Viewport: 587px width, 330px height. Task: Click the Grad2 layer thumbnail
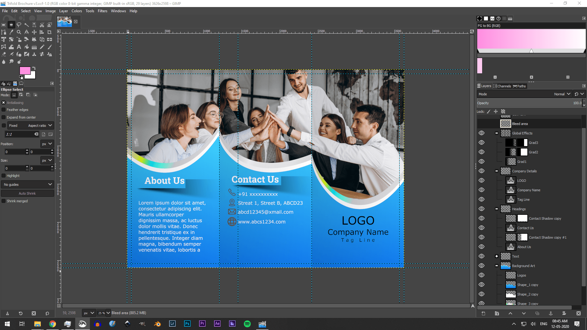(511, 152)
